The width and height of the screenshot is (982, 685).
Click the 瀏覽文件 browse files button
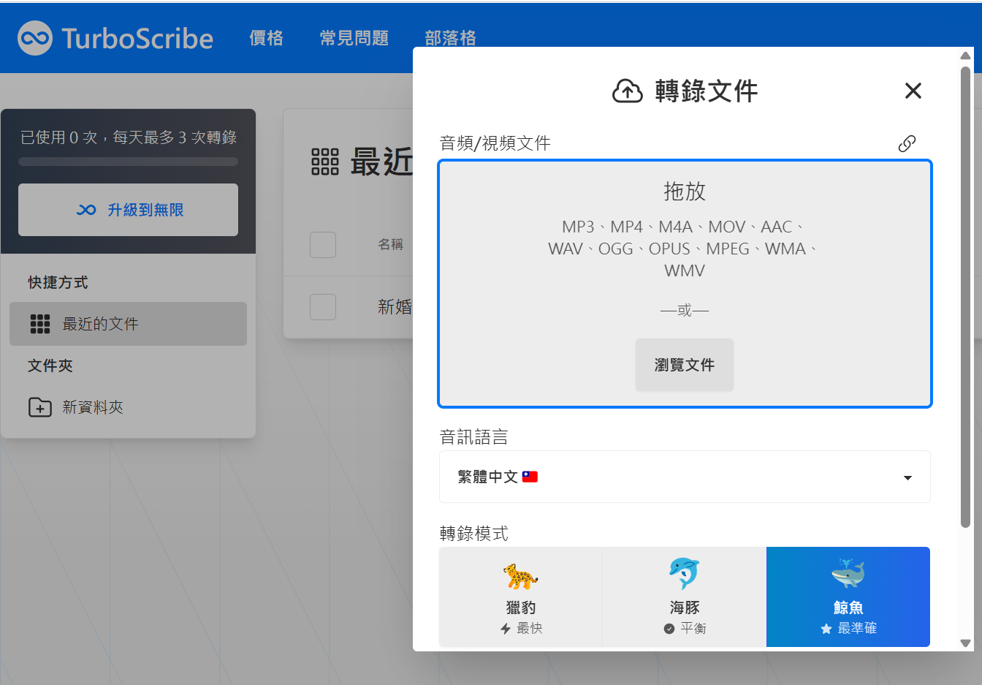684,365
